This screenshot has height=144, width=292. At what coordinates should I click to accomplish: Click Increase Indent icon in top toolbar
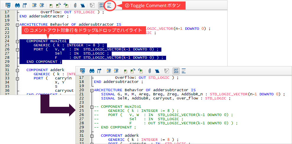[x=34, y=5]
